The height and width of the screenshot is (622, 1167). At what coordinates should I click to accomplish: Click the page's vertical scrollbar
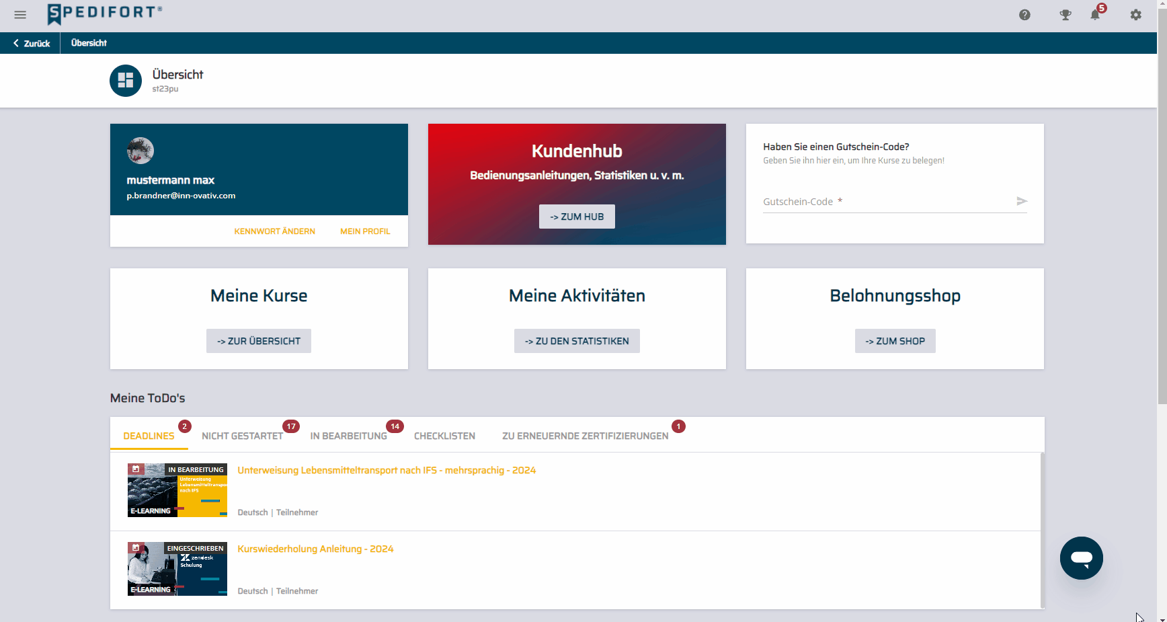[x=1162, y=202]
